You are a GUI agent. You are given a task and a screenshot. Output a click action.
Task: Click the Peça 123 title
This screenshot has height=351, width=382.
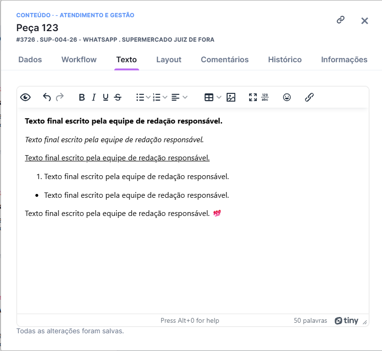[37, 28]
